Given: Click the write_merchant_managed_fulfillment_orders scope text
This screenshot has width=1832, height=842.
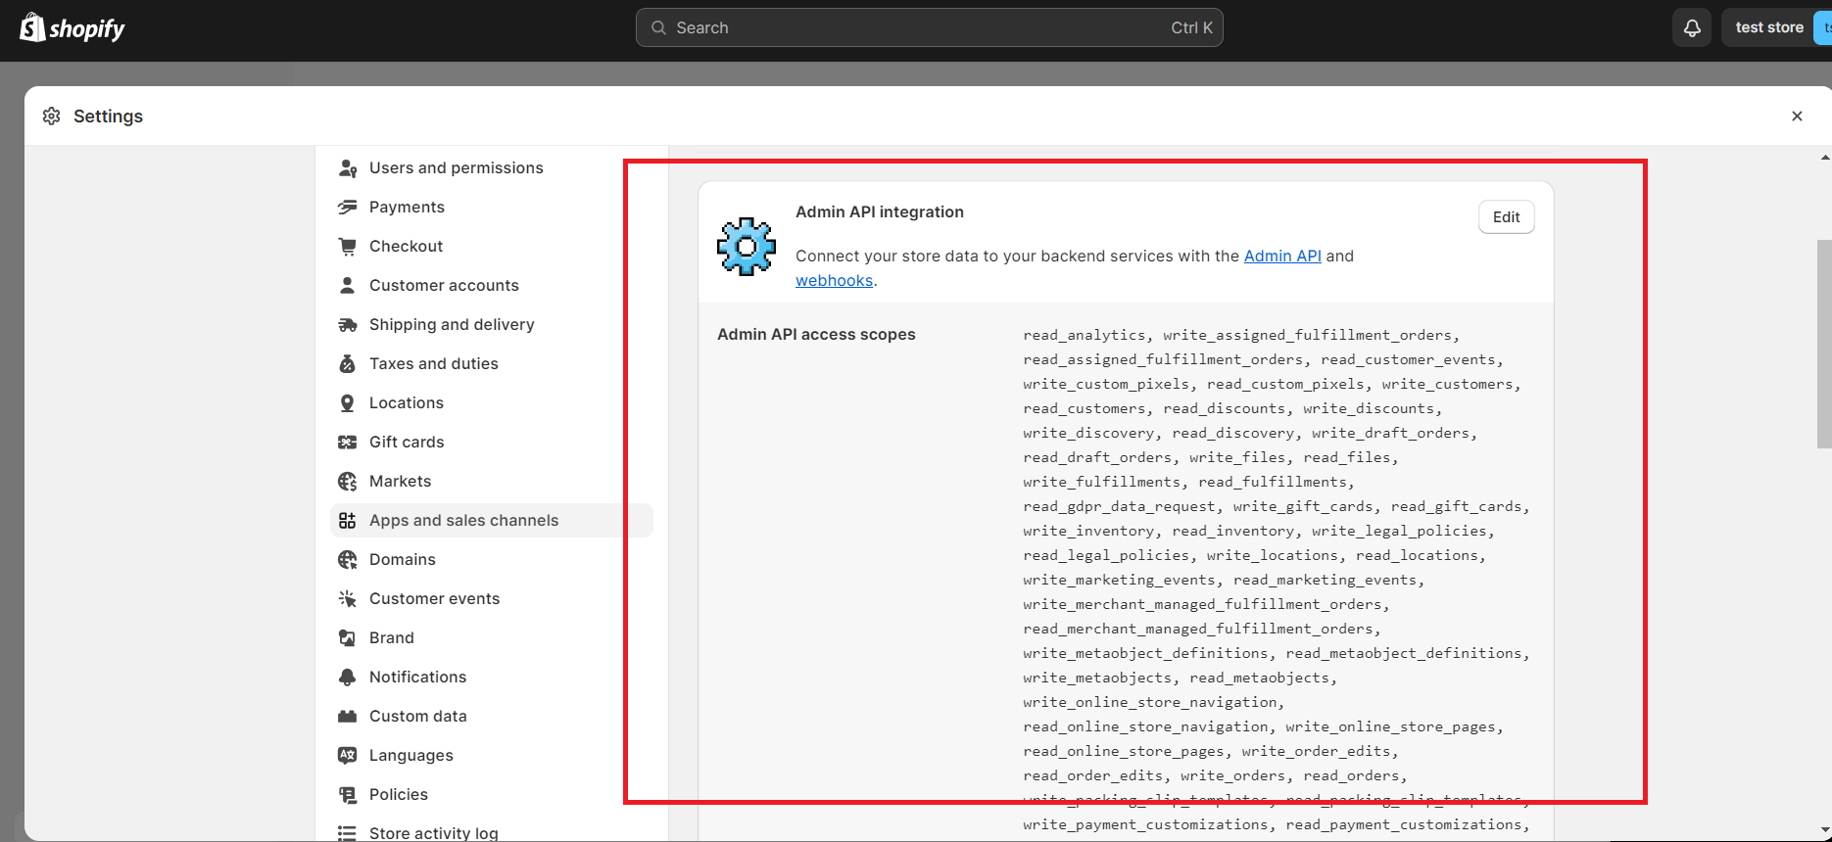Looking at the screenshot, I should (1203, 604).
